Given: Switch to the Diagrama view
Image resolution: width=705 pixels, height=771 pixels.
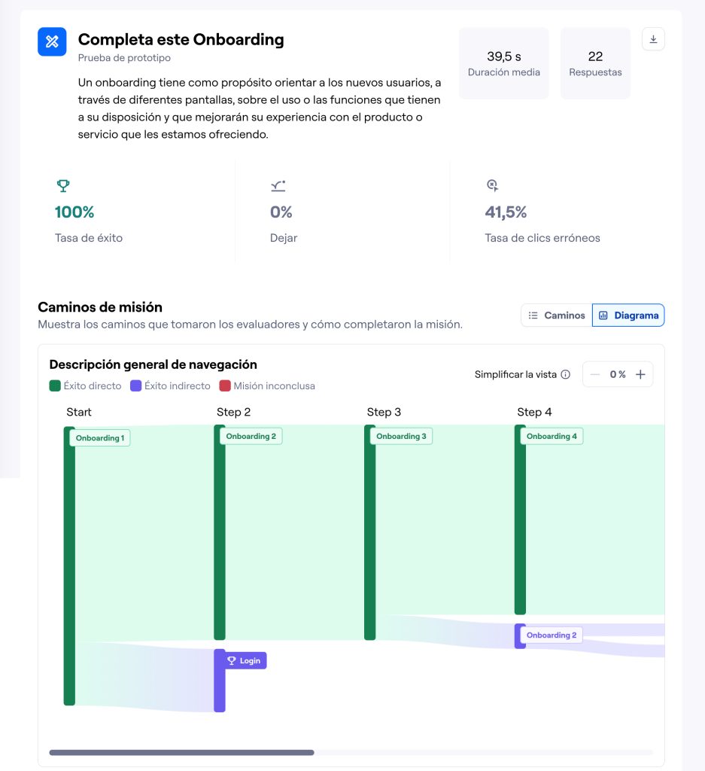Looking at the screenshot, I should (628, 315).
